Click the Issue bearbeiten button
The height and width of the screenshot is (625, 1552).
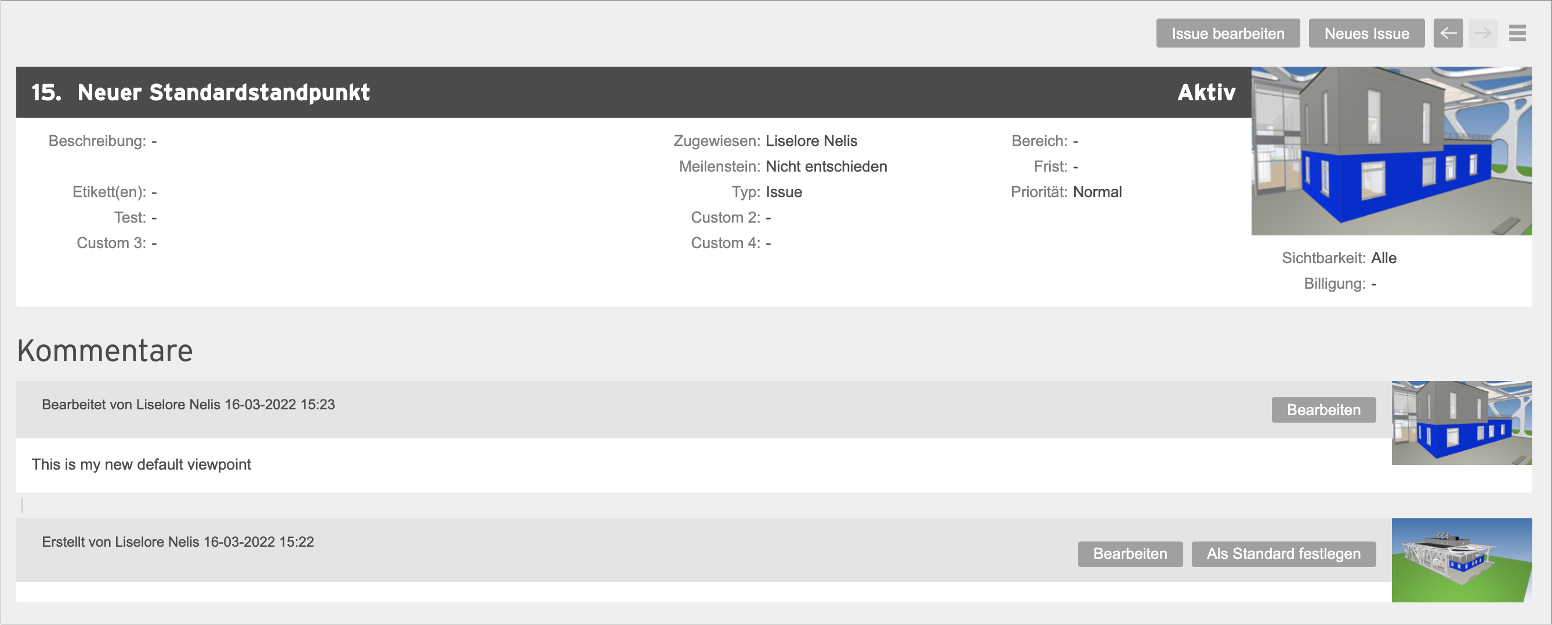point(1228,33)
